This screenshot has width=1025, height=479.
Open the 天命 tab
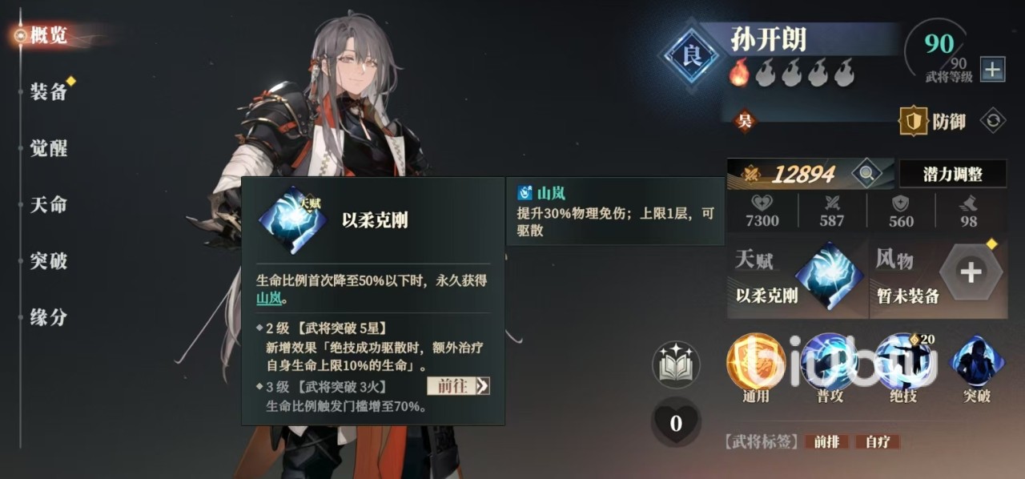[49, 205]
